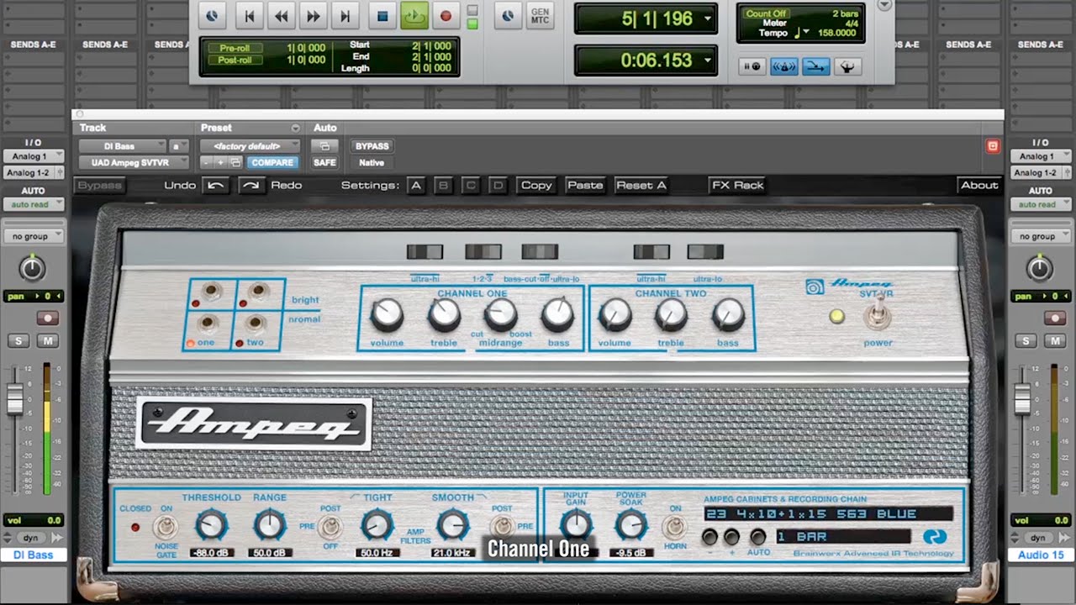
Task: Click the Wait for Note MIDI button
Action: pos(752,66)
